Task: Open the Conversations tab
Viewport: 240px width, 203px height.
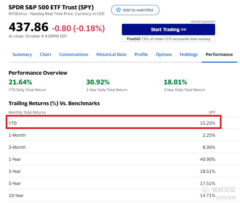Action: pos(74,55)
